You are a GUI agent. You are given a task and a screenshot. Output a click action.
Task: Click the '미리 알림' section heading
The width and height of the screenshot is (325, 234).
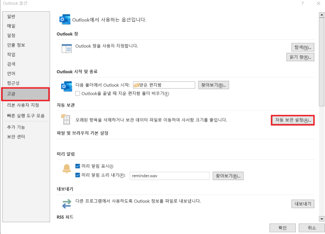point(66,154)
